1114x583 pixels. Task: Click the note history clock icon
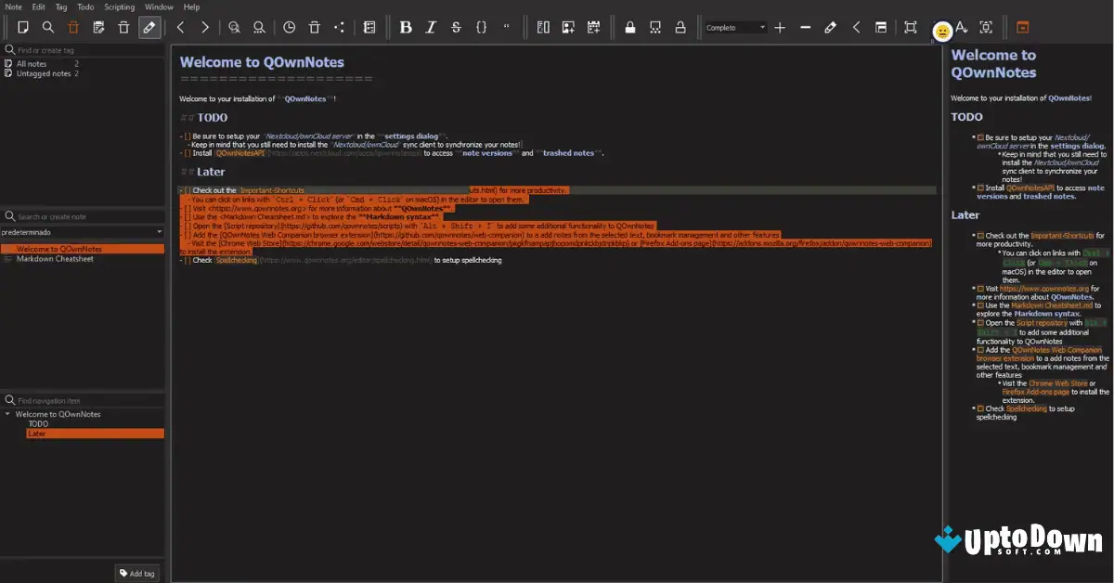[x=290, y=27]
